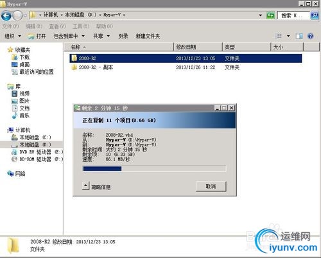Screen dimensions: 321x258
Task: Minimize the copy progress dialog
Action: coord(217,108)
